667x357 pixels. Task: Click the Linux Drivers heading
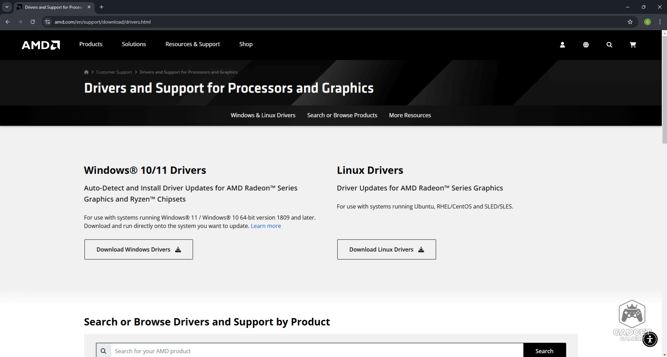[x=370, y=170]
